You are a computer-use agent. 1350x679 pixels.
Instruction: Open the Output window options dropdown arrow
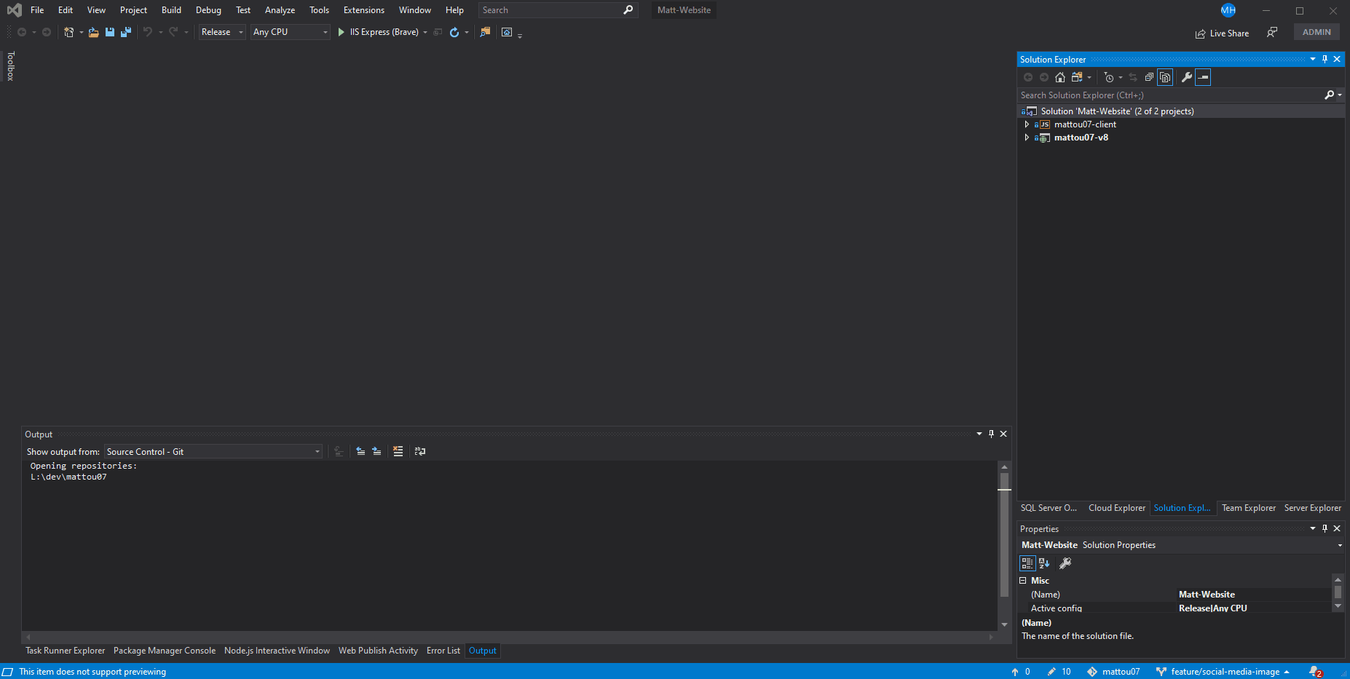pos(979,434)
